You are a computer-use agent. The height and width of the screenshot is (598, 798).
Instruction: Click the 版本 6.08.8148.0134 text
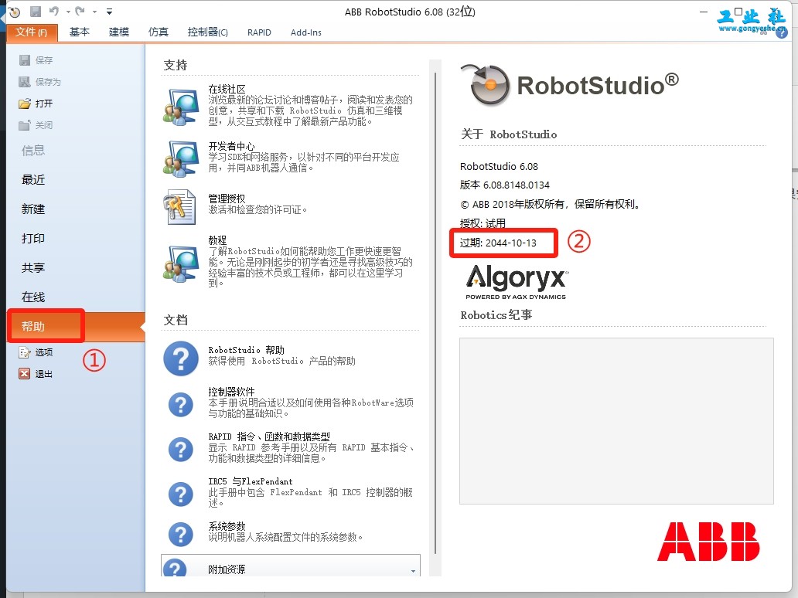point(504,185)
